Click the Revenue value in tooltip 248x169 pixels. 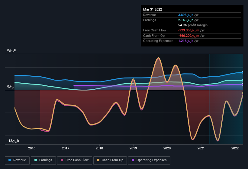[188, 15]
